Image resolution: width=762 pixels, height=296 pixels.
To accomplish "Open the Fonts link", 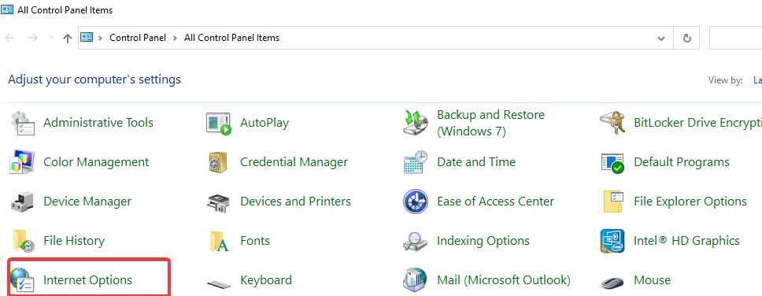I will 255,241.
